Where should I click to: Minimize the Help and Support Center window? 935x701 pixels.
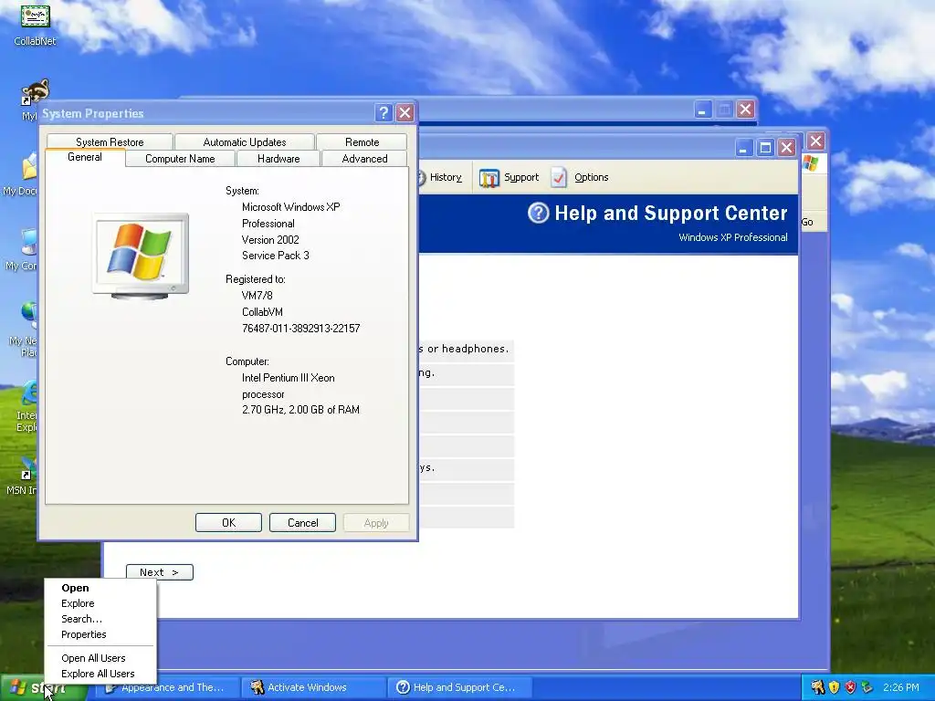click(743, 147)
